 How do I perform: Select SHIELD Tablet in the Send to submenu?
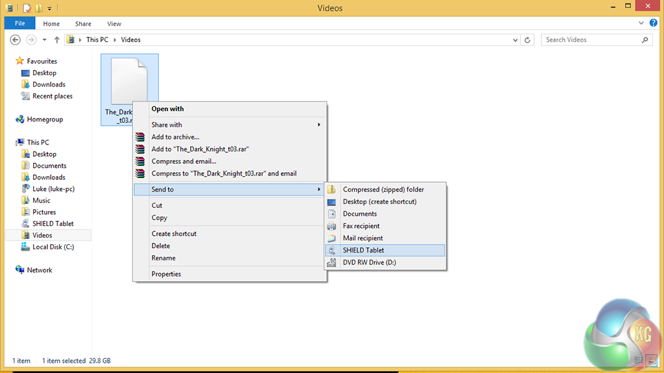pyautogui.click(x=363, y=250)
